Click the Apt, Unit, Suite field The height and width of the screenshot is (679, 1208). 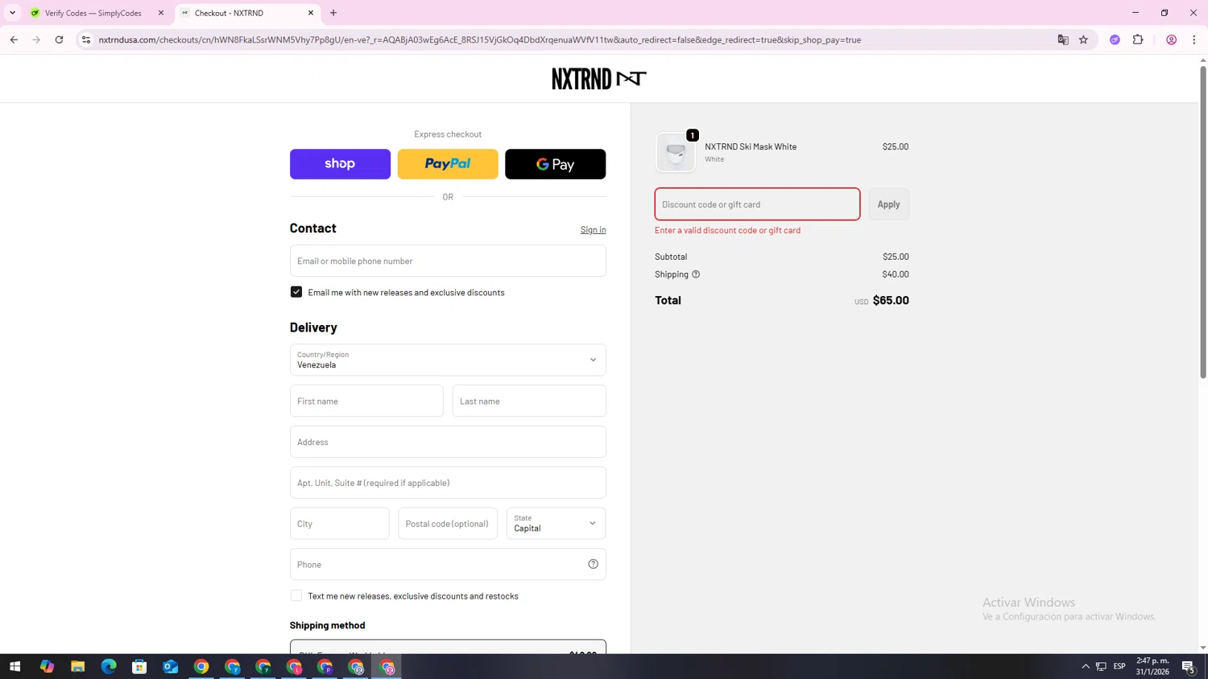coord(448,483)
